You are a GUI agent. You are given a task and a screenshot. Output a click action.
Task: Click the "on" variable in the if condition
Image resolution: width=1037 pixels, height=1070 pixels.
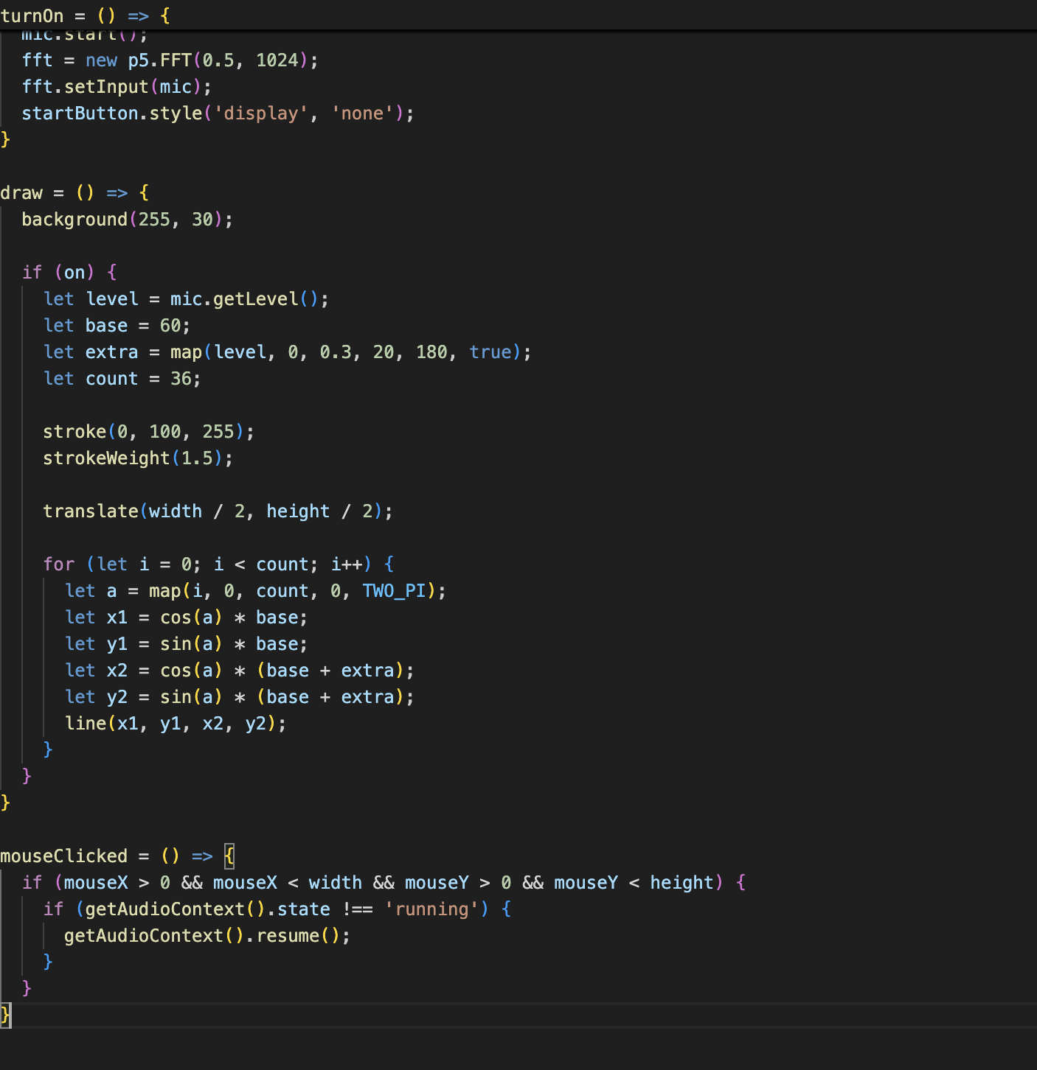coord(74,273)
